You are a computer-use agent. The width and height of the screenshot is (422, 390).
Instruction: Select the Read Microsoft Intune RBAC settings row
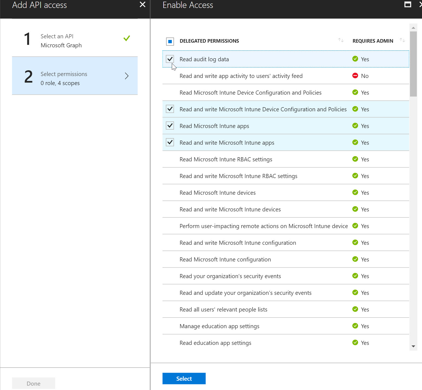click(226, 159)
